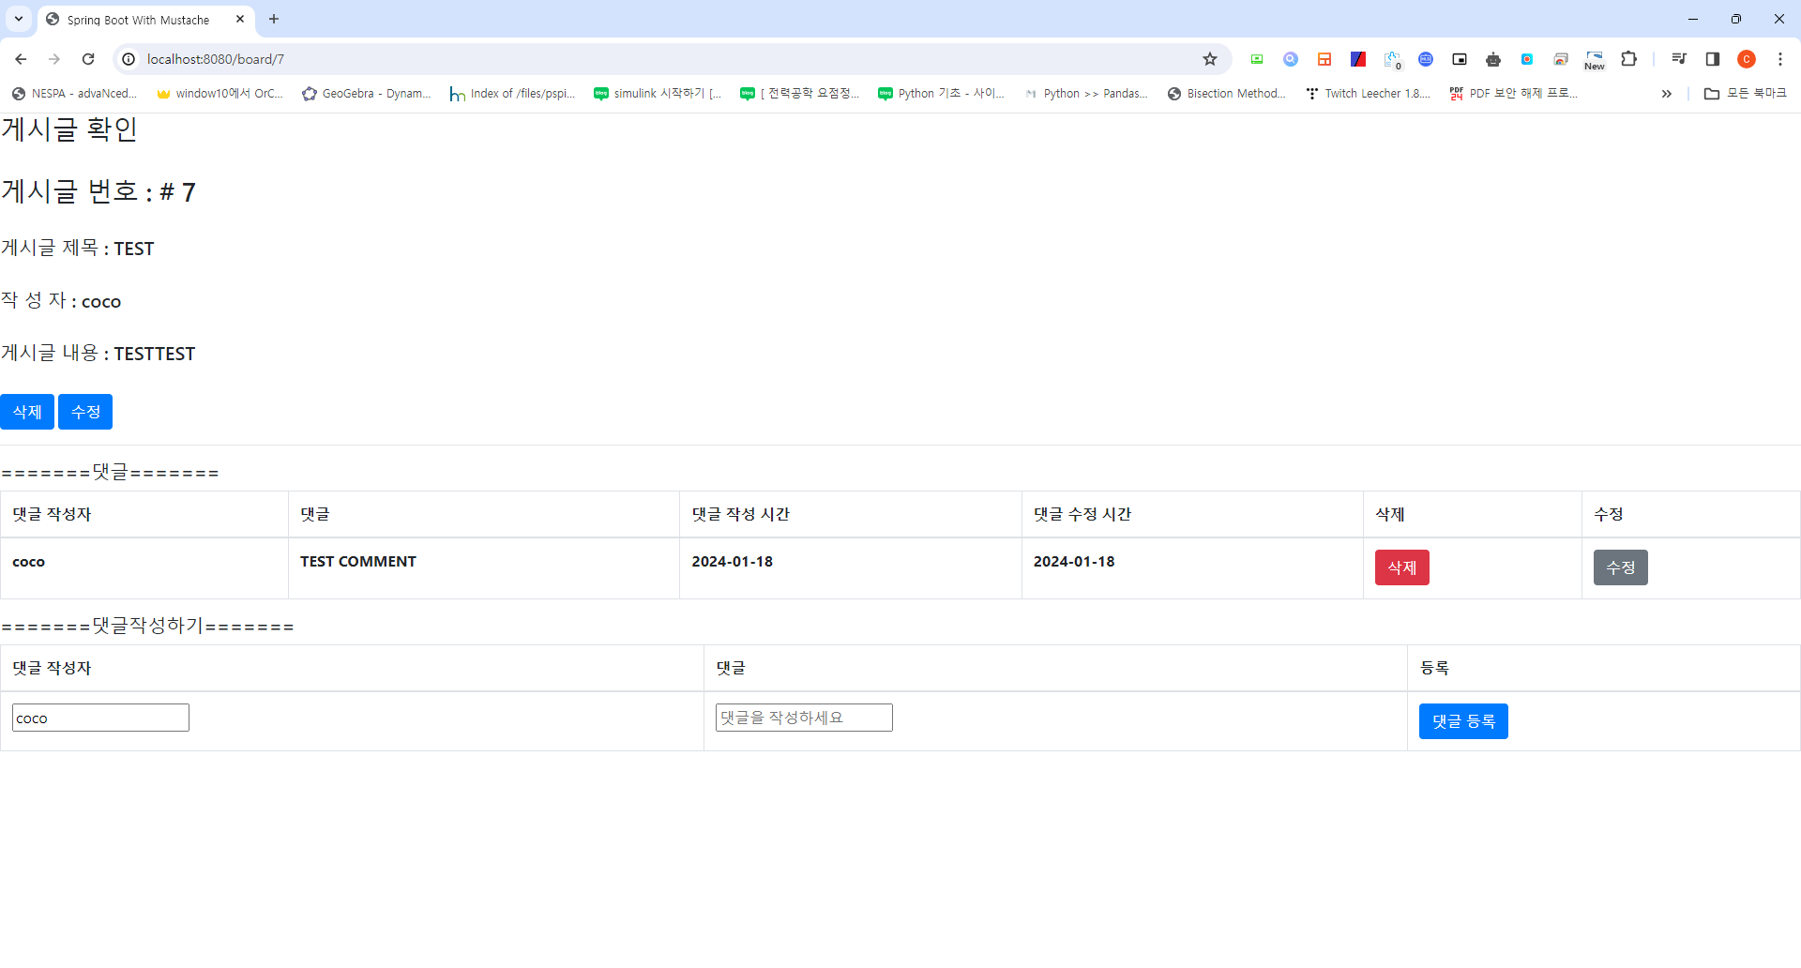Click the comment author field containing coco
The width and height of the screenshot is (1801, 968).
(100, 718)
